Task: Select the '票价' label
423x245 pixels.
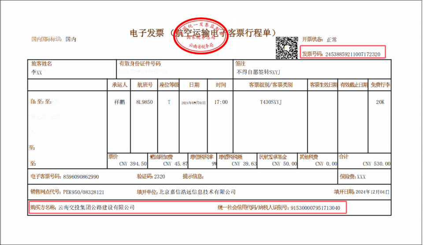Action: click(x=113, y=157)
